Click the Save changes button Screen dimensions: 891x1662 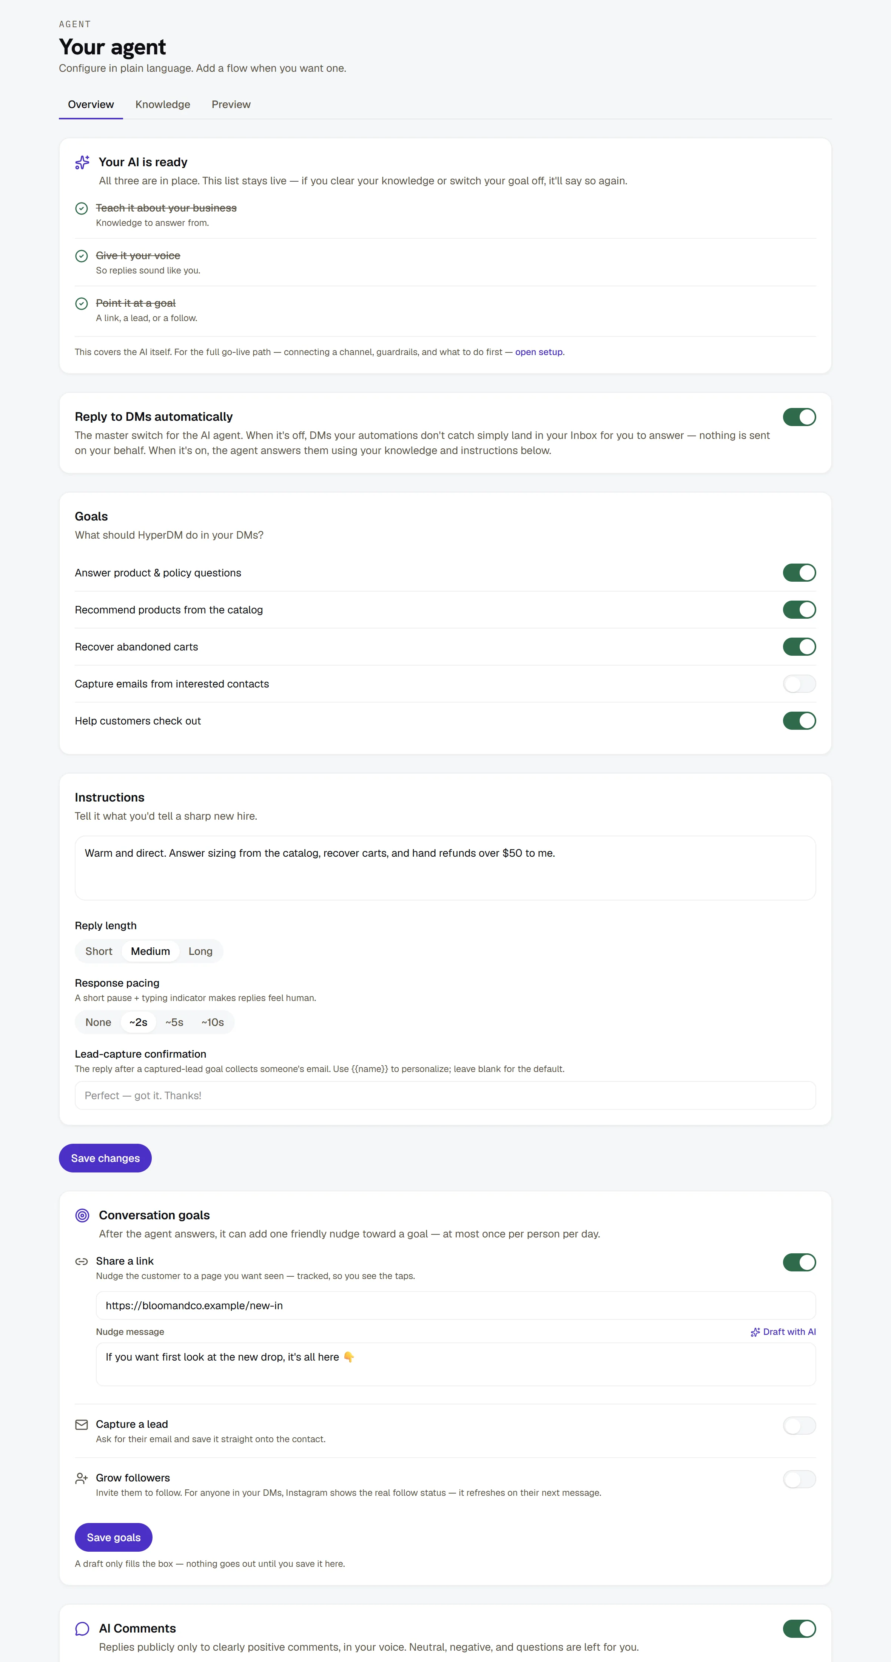pos(105,1158)
